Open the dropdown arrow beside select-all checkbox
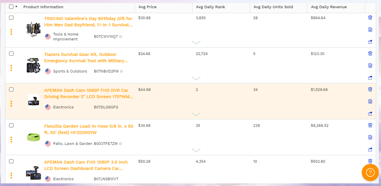 [x=16, y=7]
